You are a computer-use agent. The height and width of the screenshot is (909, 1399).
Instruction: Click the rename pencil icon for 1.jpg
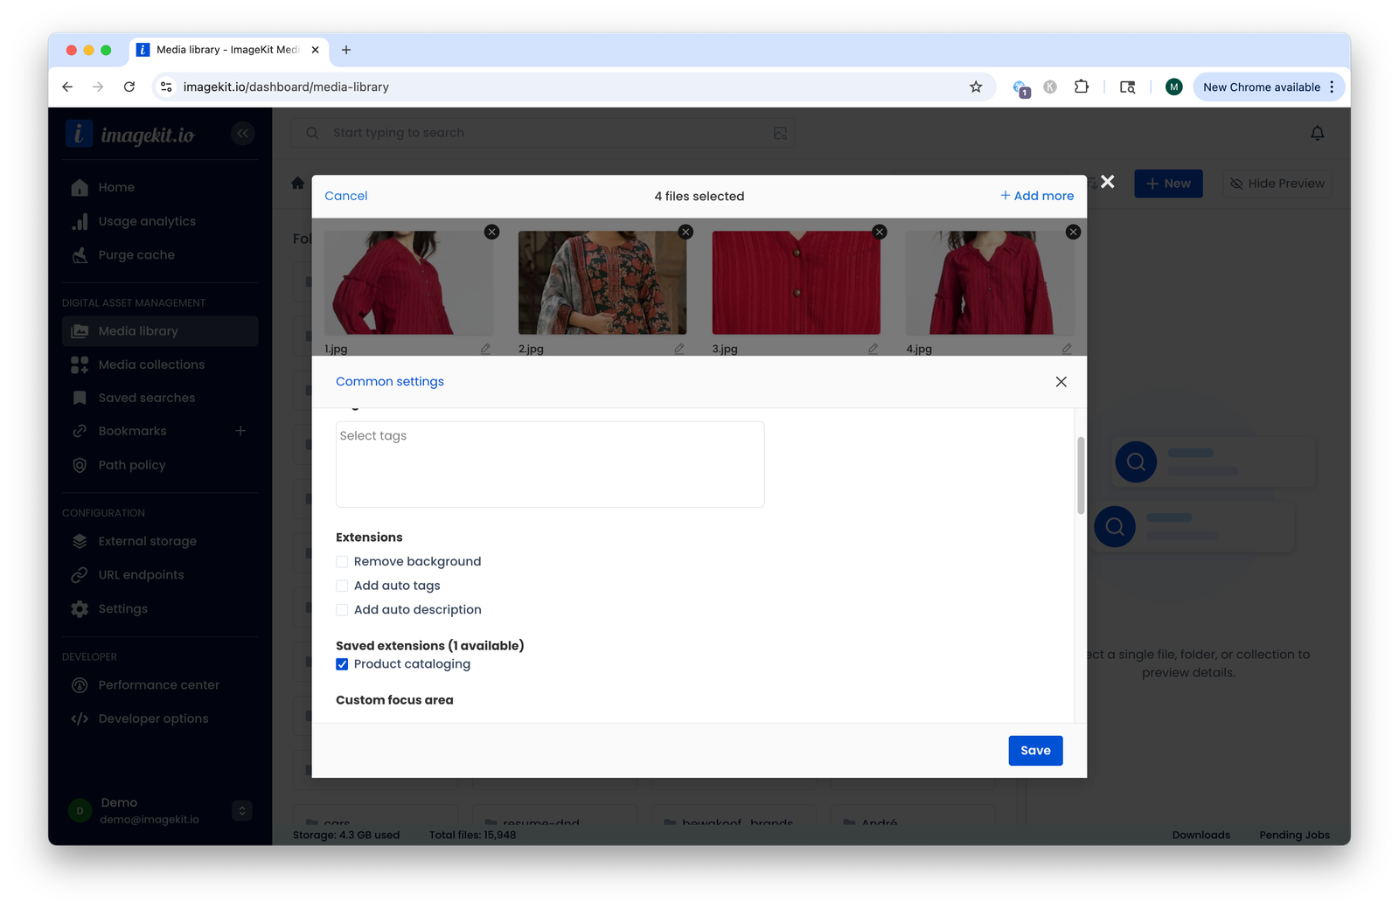click(485, 349)
